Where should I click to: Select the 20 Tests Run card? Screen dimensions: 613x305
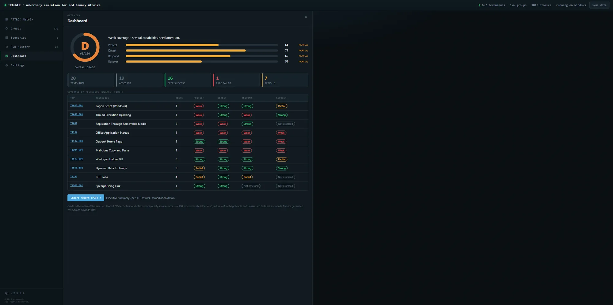pyautogui.click(x=91, y=80)
